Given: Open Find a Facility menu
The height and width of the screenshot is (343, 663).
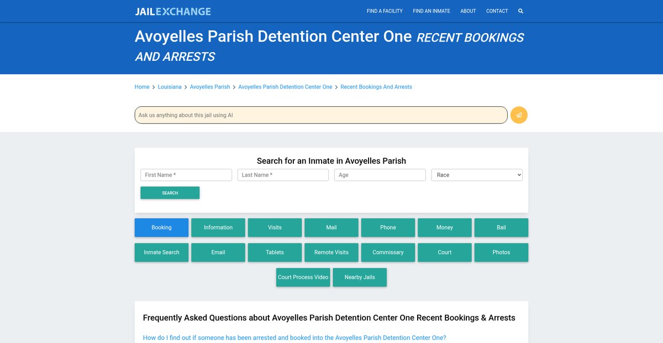Looking at the screenshot, I should (x=385, y=11).
